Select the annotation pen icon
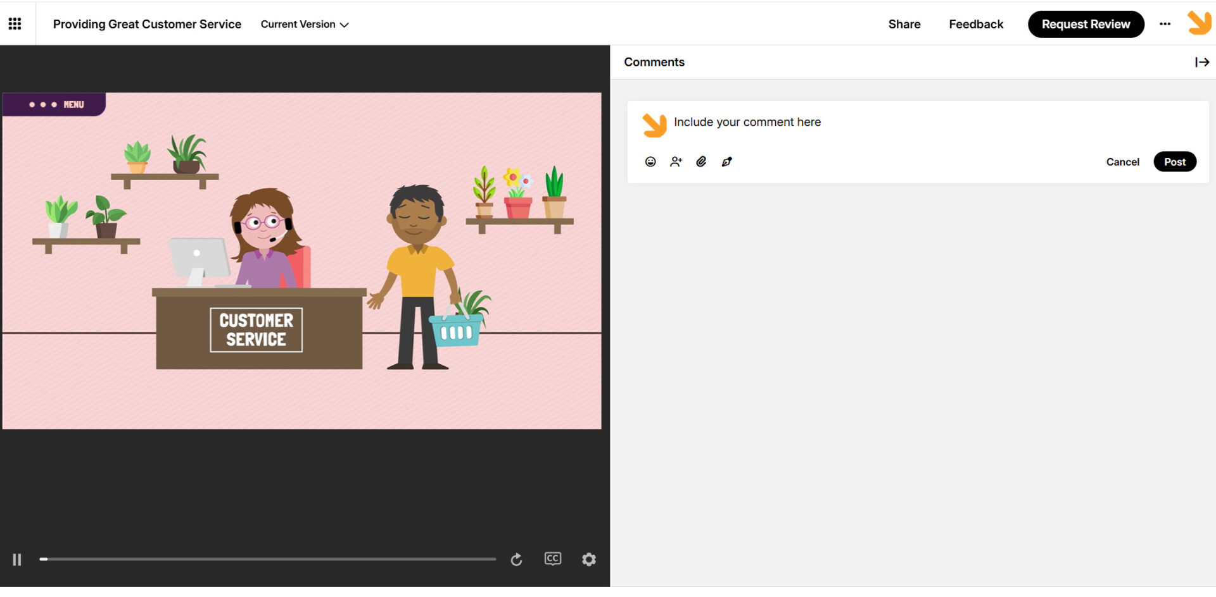Image resolution: width=1216 pixels, height=597 pixels. click(x=726, y=162)
